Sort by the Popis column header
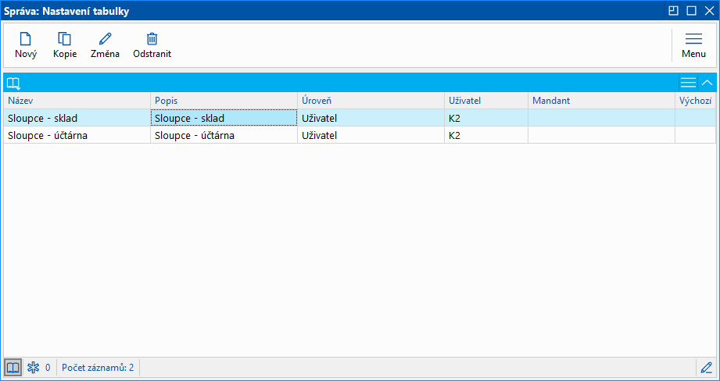720x381 pixels. [x=224, y=101]
